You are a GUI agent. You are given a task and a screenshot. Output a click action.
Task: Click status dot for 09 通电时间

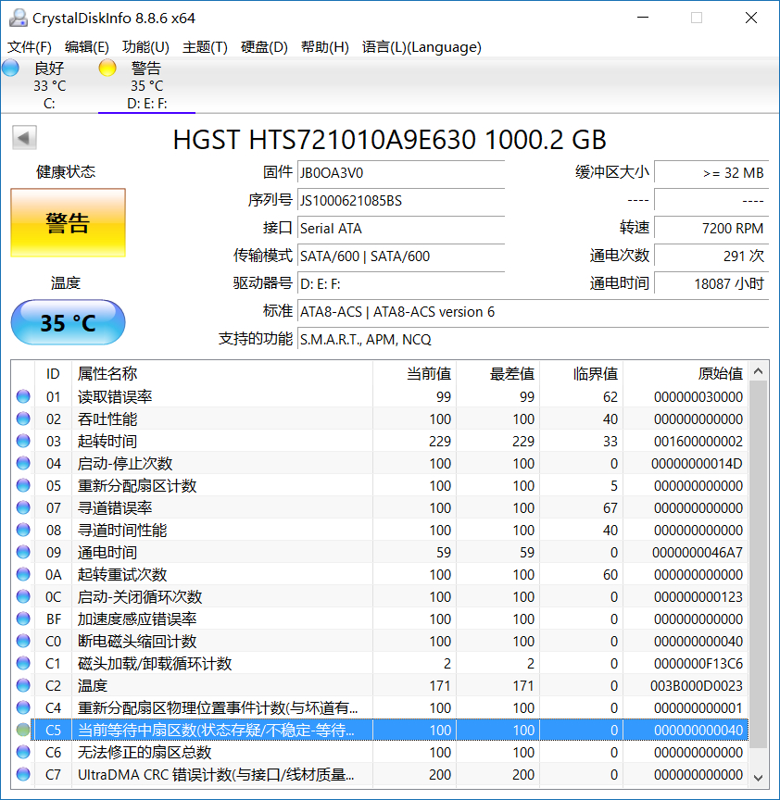[23, 552]
